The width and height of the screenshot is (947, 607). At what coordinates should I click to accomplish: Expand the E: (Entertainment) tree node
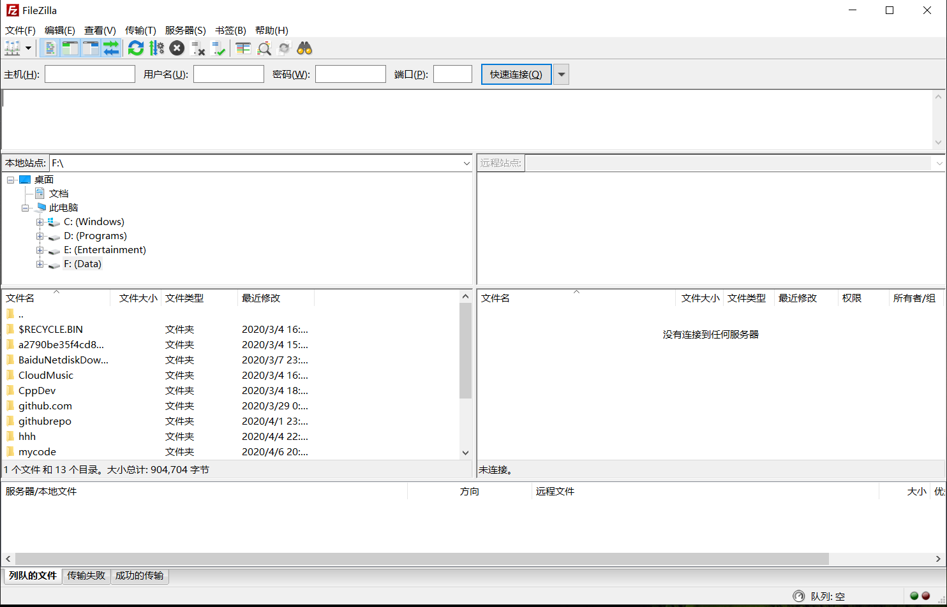40,250
